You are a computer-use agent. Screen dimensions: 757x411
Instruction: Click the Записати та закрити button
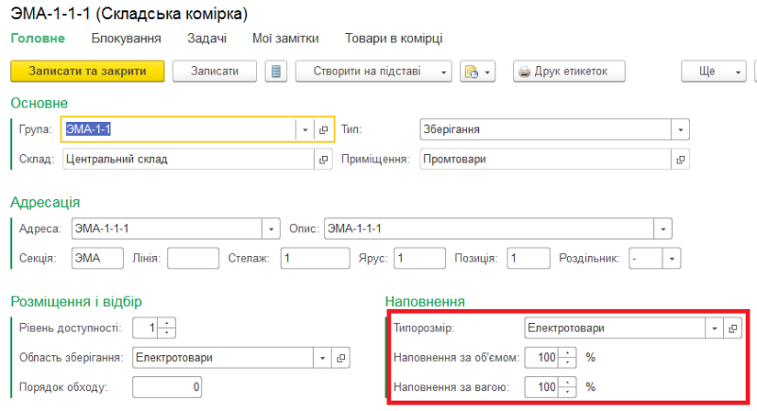87,72
